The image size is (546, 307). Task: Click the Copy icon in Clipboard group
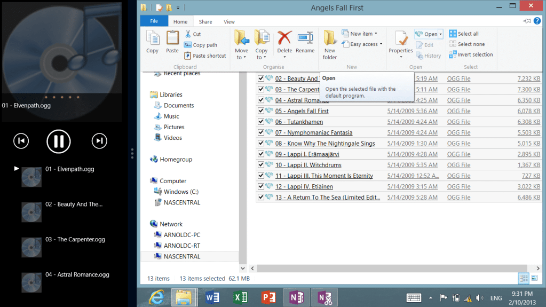[x=153, y=42]
